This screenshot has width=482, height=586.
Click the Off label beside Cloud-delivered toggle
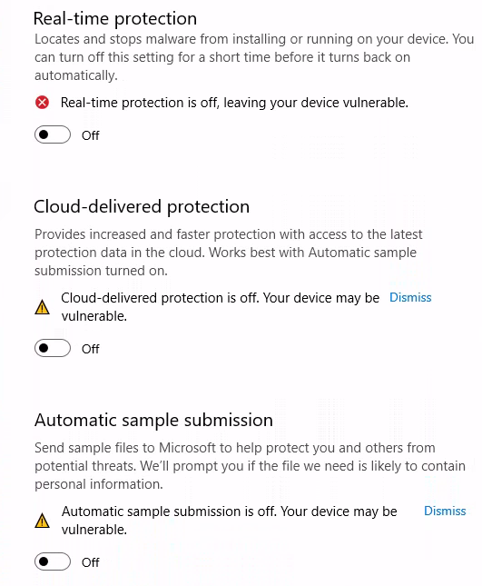tap(91, 349)
